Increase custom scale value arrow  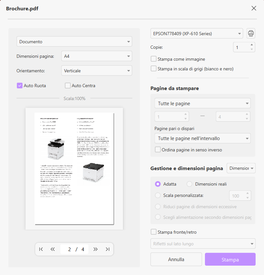coord(248,193)
